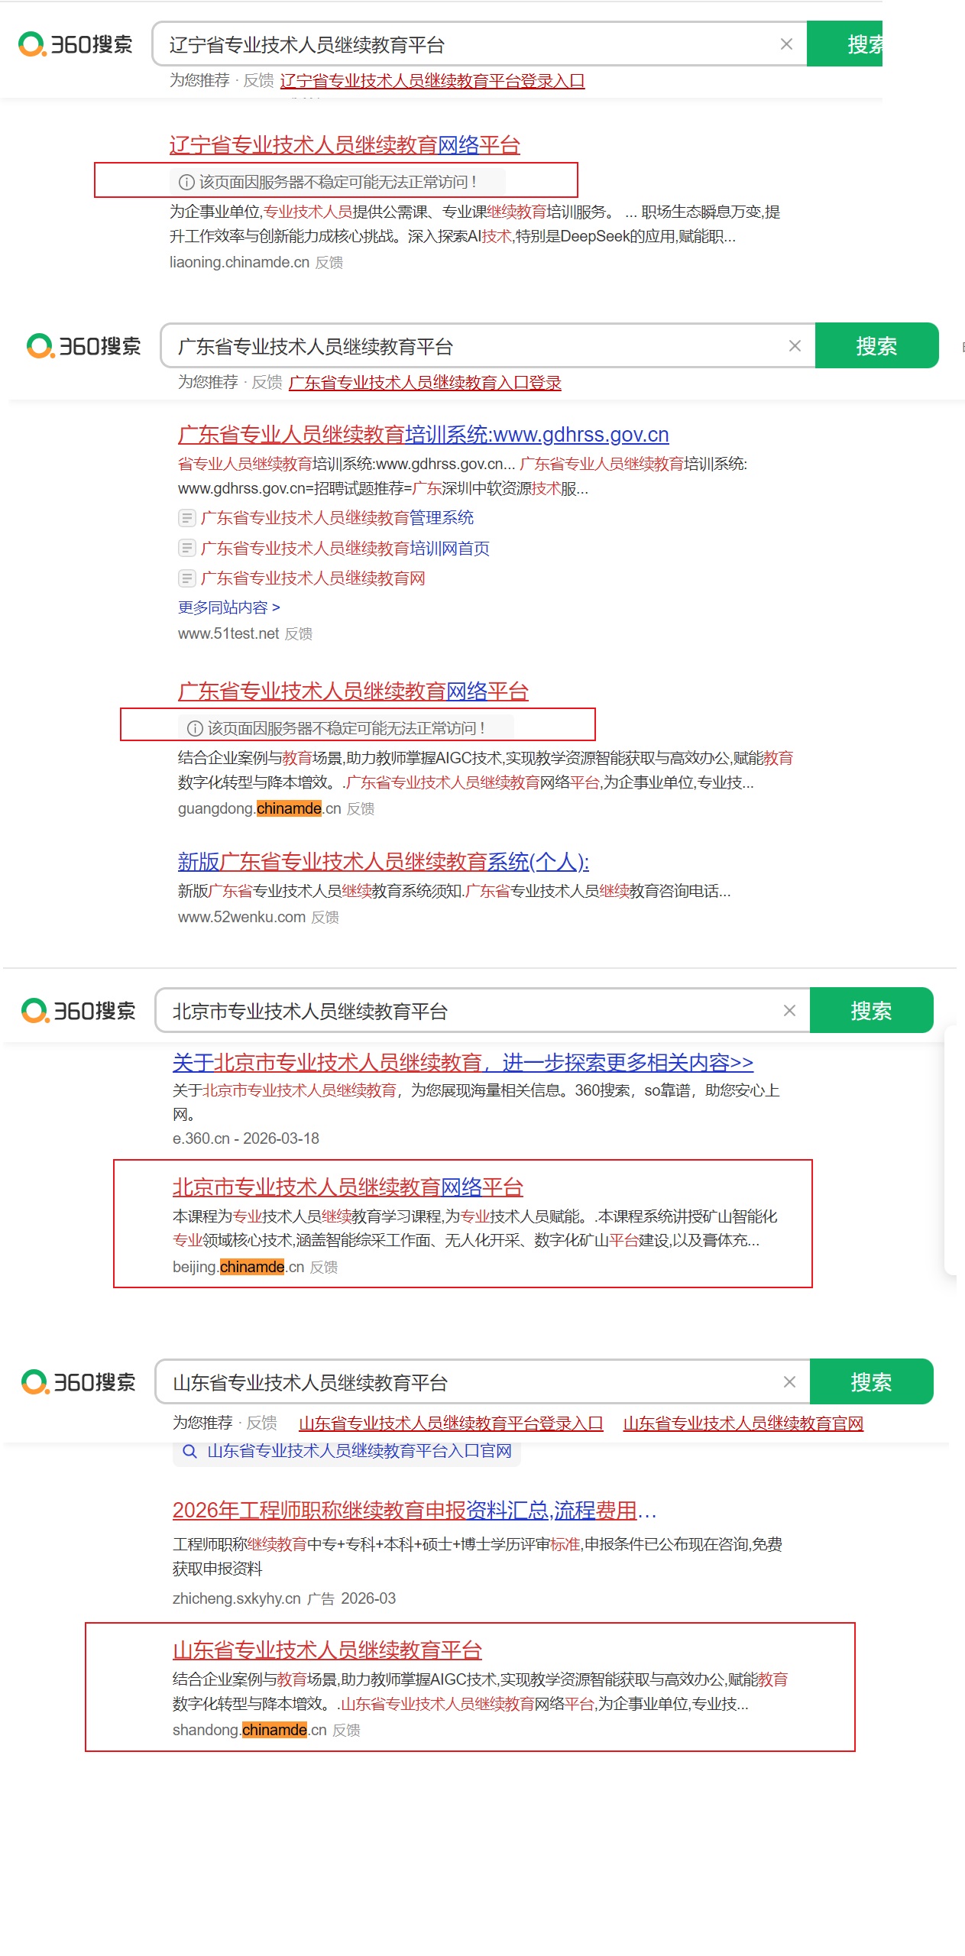Screen dimensions: 965x1956
Task: Open result 新版广东省专业技术人员继续教育系统(个人):
Action: [384, 861]
